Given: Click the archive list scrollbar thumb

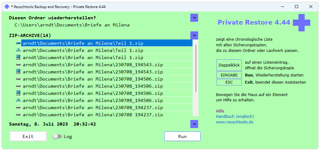Looking at the screenshot, I should point(196,68).
